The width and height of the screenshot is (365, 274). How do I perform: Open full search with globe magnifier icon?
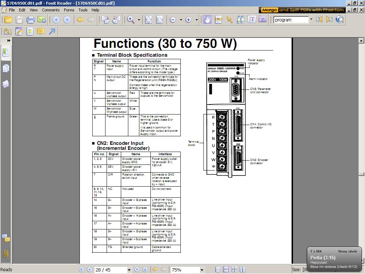340,20
